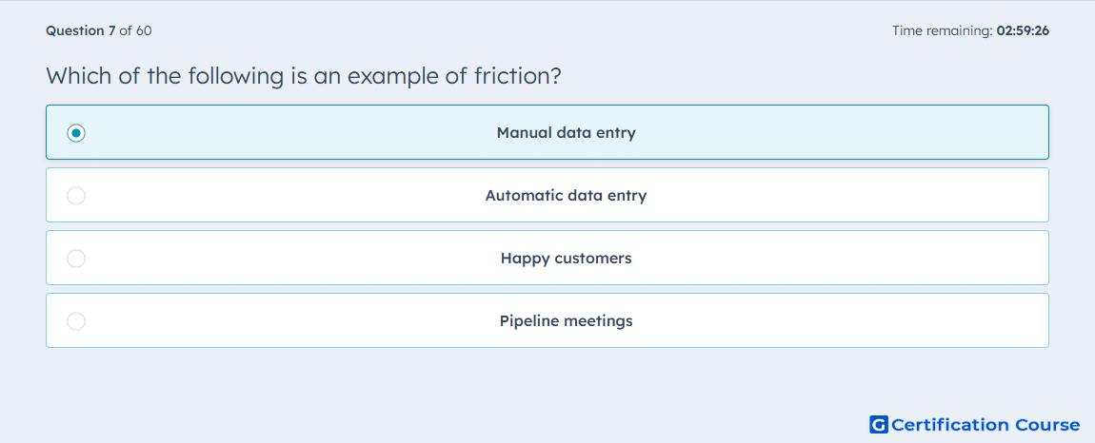Click the bold Question 7 counter
The width and height of the screenshot is (1095, 443).
tap(81, 30)
